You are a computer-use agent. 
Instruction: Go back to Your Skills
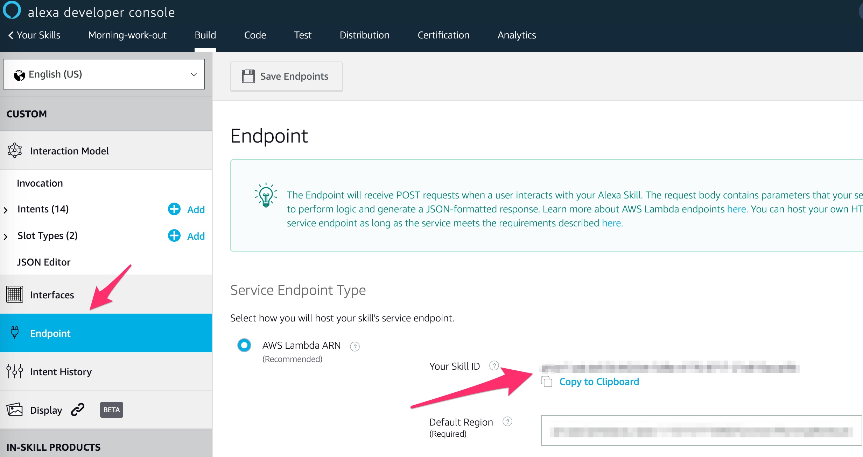[34, 35]
